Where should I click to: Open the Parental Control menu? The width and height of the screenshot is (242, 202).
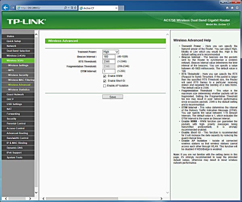(18, 124)
